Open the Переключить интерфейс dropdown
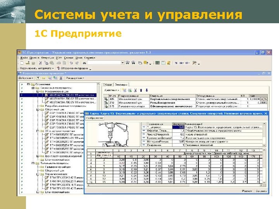The width and height of the screenshot is (279, 209). pyautogui.click(x=37, y=68)
